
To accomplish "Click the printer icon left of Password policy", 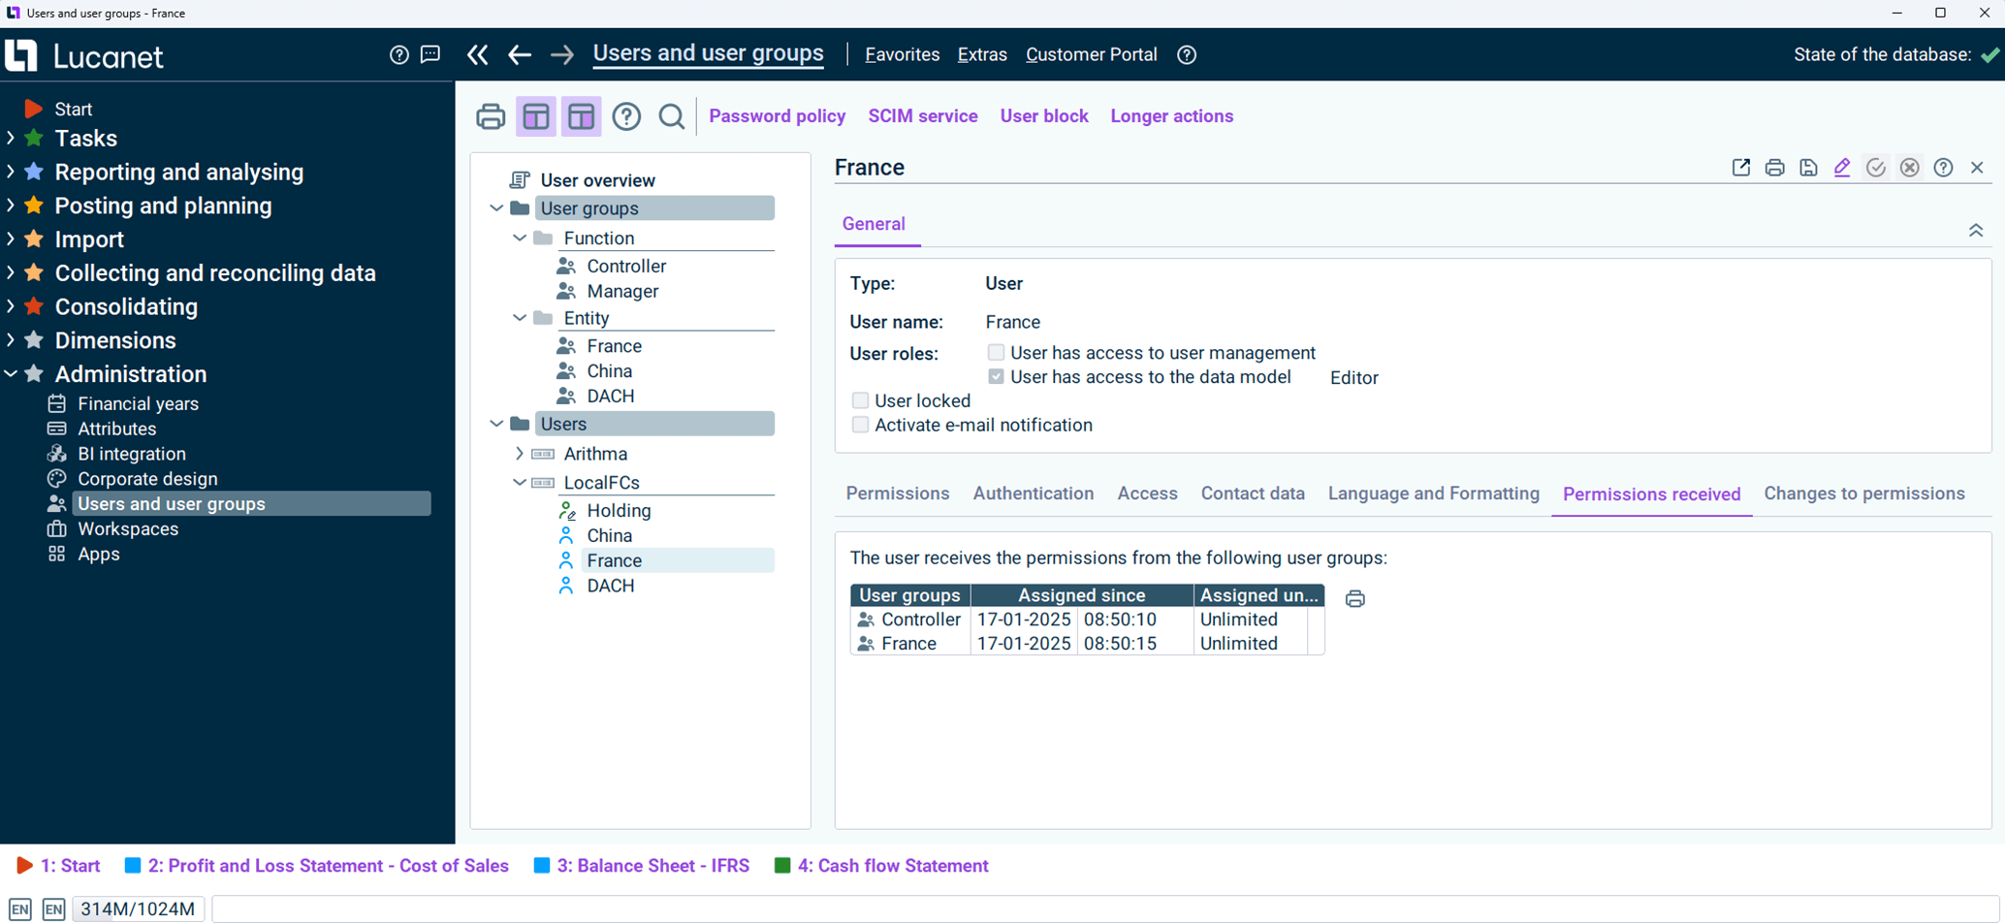I will click(x=491, y=116).
